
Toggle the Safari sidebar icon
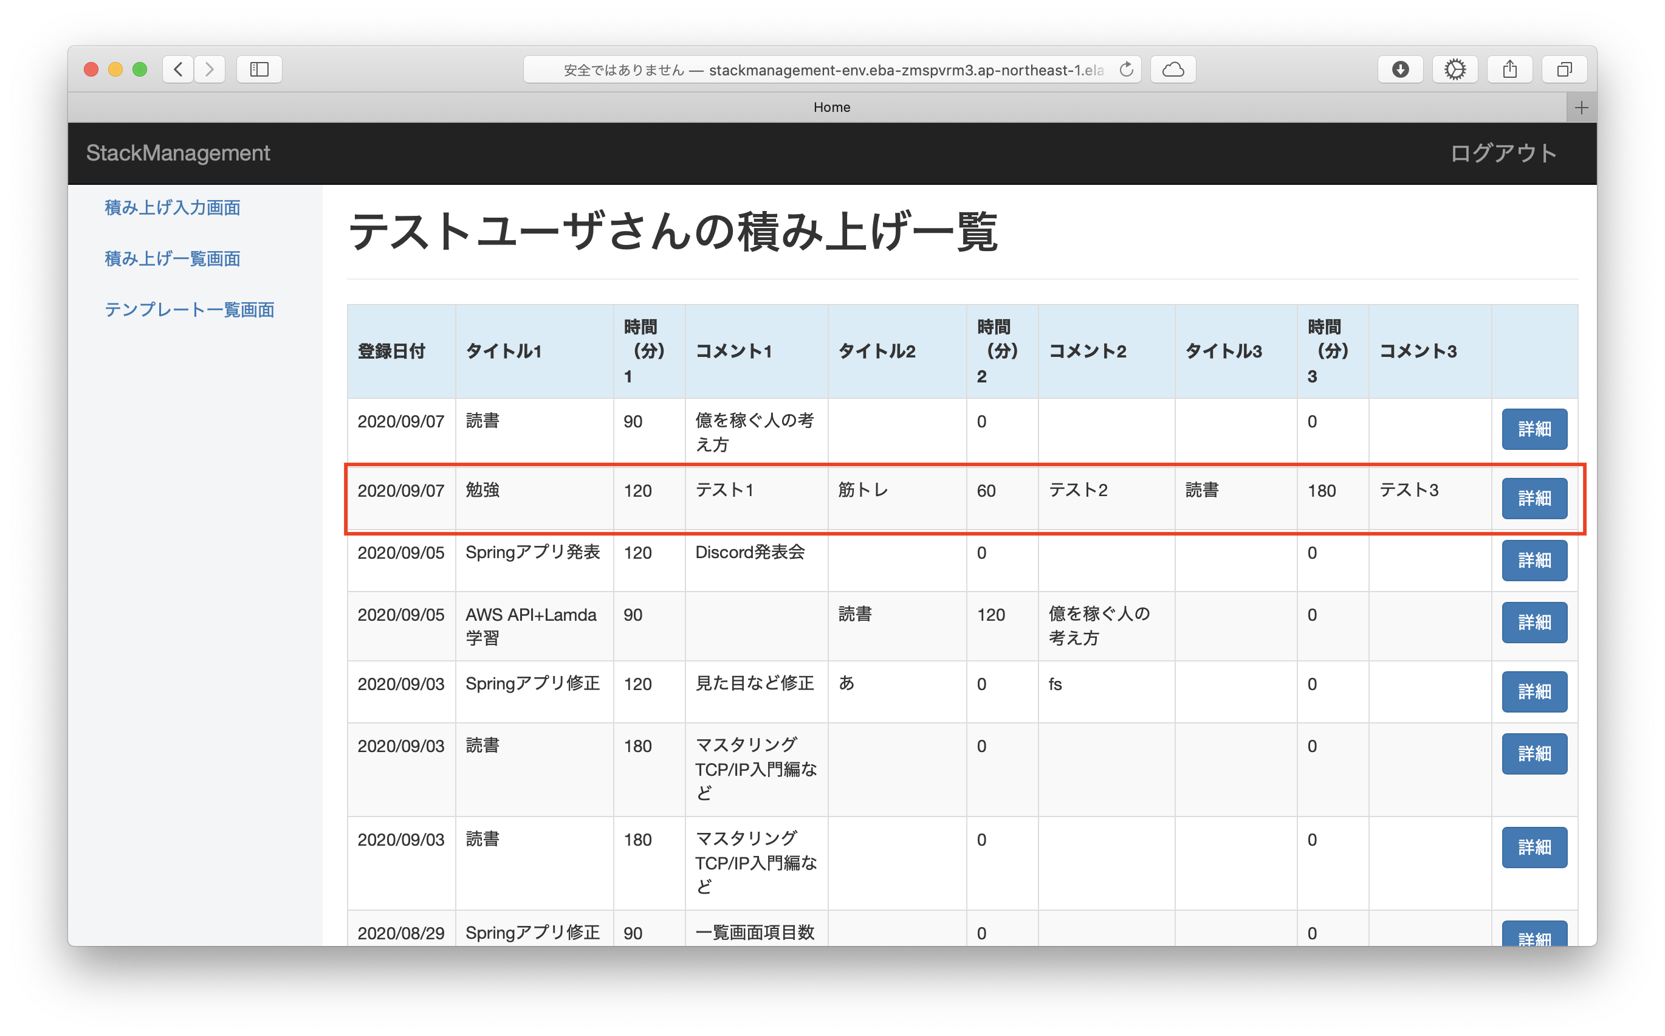click(x=258, y=69)
